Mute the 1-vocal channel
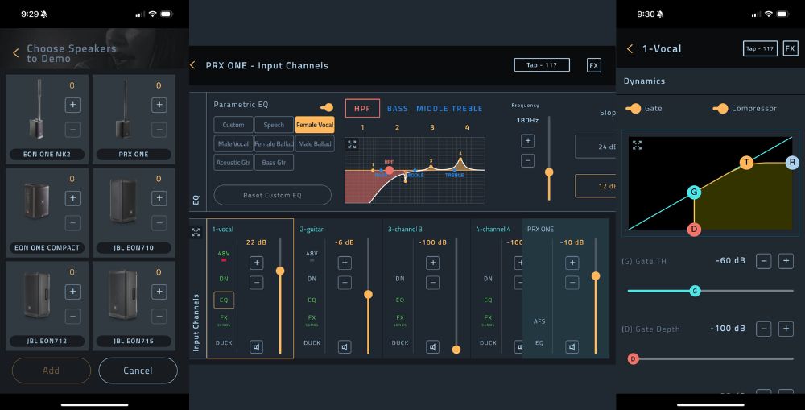 click(x=257, y=347)
